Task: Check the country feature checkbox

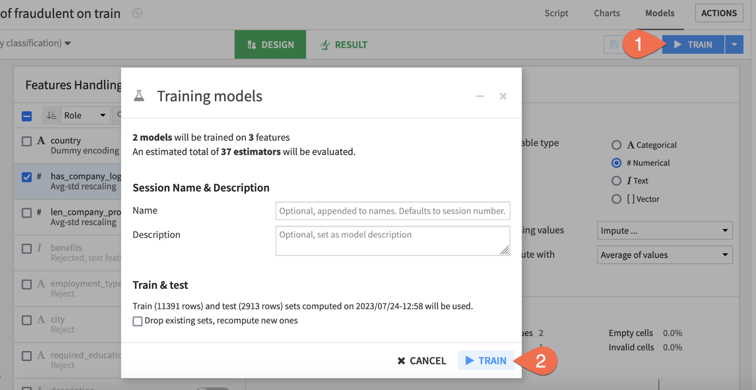Action: (x=27, y=141)
